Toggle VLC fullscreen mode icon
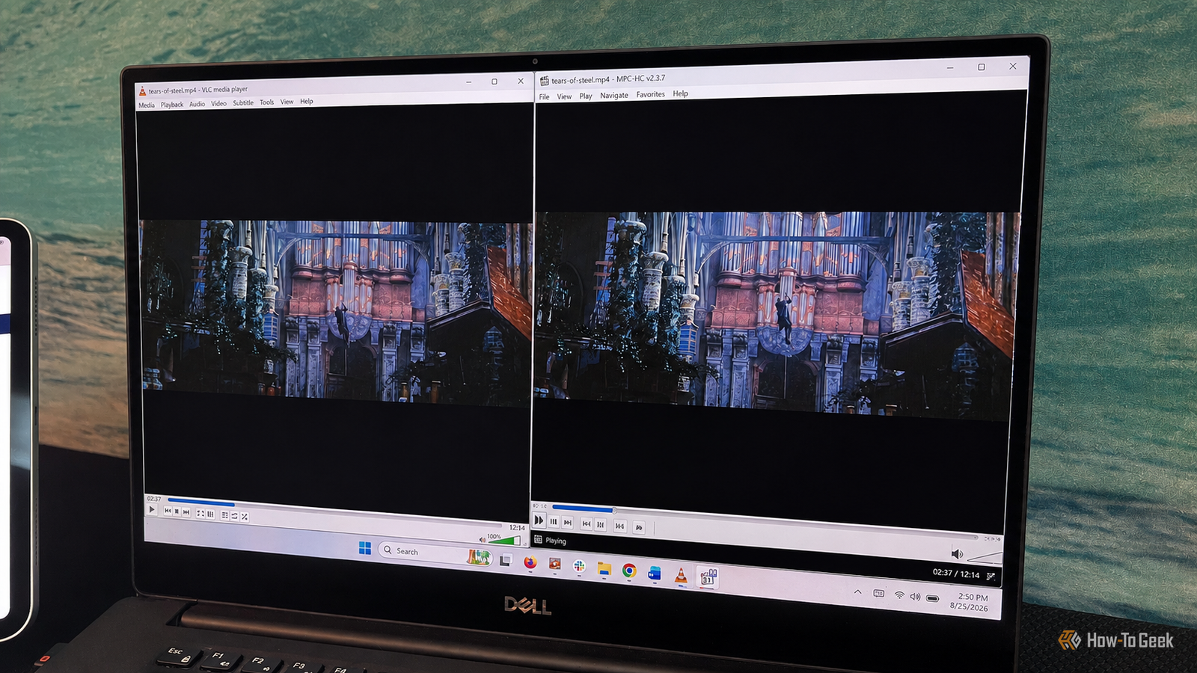 point(200,514)
